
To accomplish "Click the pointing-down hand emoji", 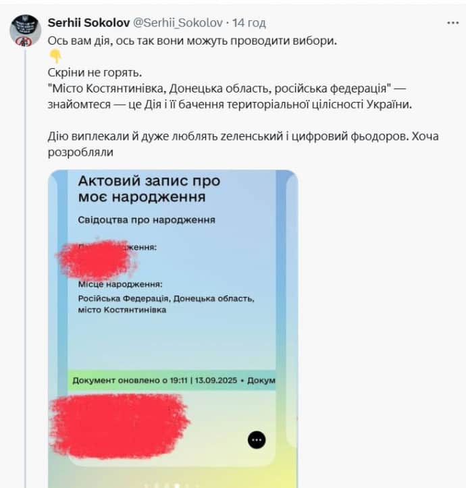I will pyautogui.click(x=55, y=56).
